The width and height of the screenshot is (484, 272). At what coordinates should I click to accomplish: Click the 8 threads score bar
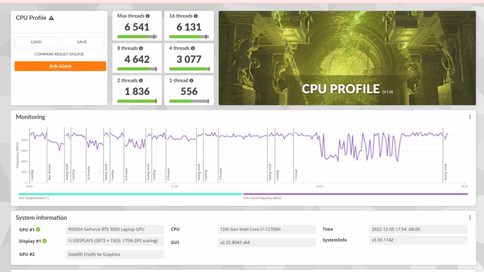click(x=137, y=69)
